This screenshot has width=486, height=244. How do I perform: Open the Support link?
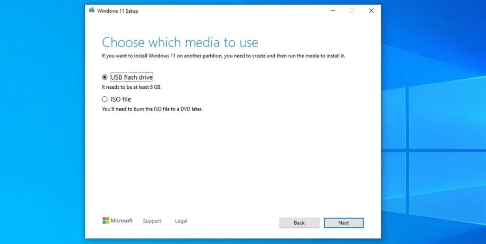coord(152,221)
